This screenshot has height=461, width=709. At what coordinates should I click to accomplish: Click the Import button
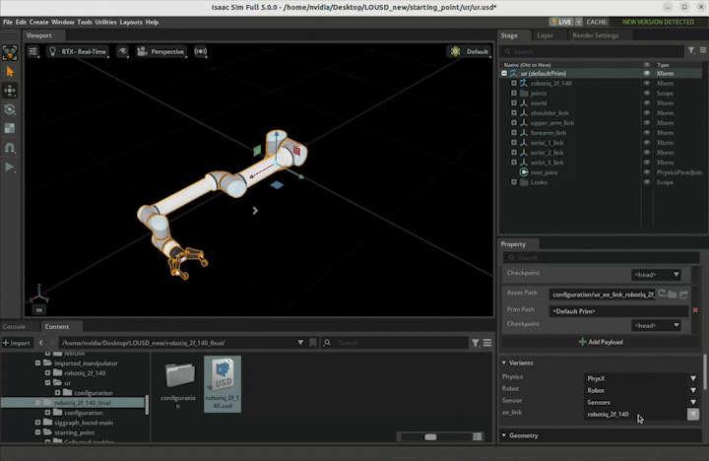(x=18, y=343)
